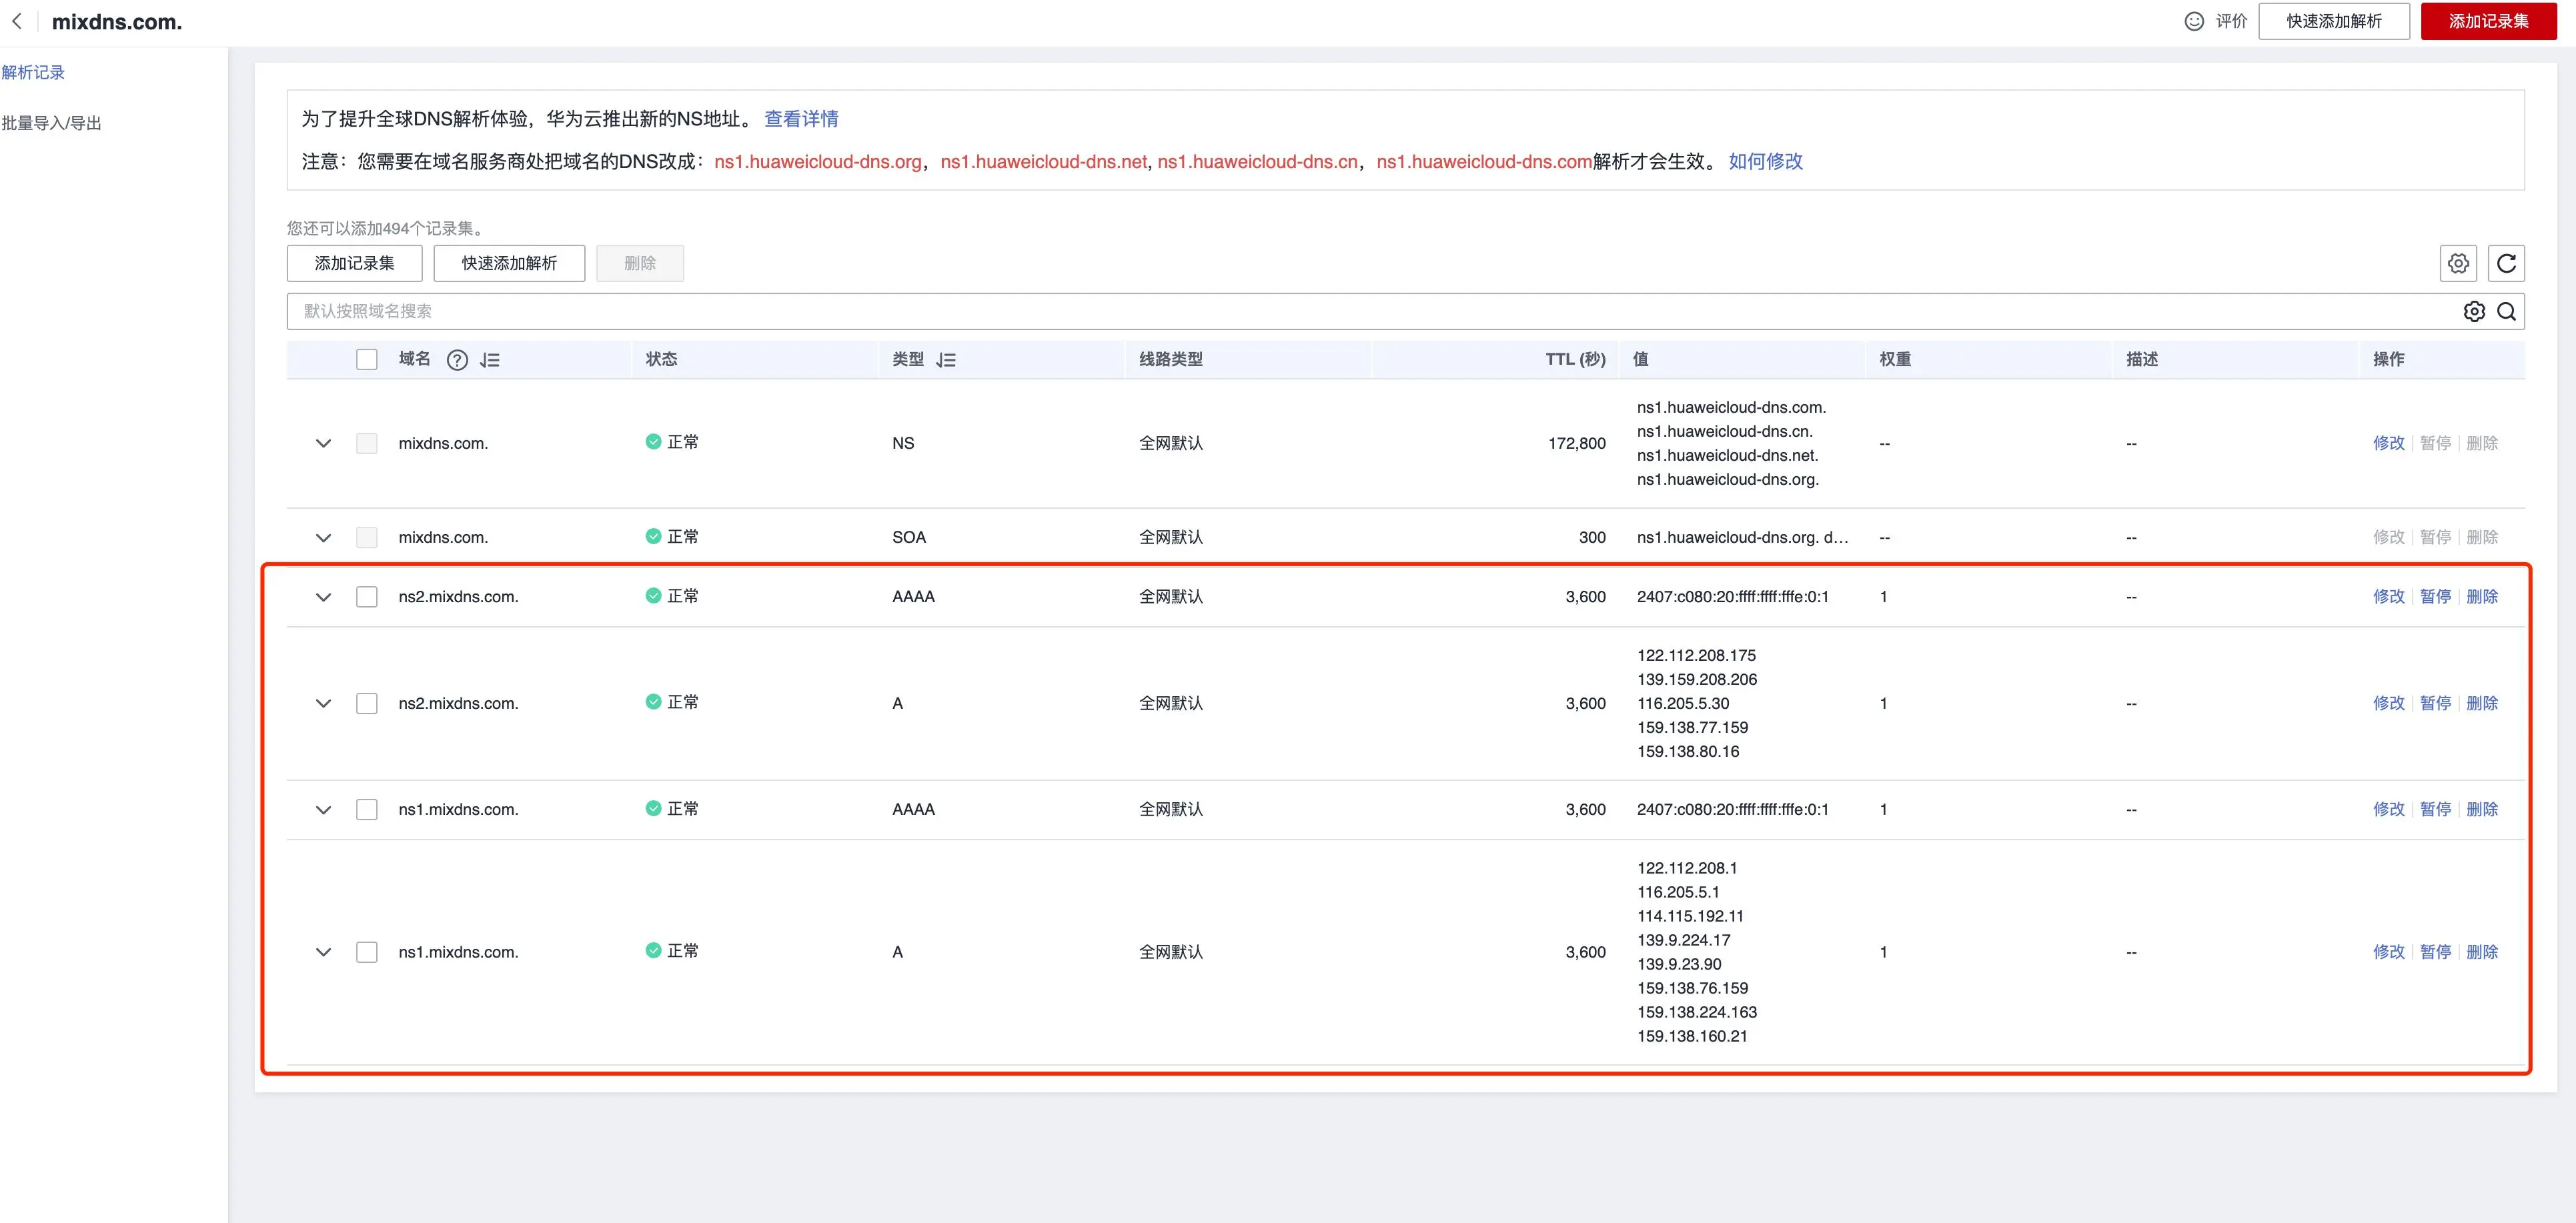Image resolution: width=2576 pixels, height=1223 pixels.
Task: Expand the ns1.mixdns.com. AAAA record row
Action: [323, 810]
